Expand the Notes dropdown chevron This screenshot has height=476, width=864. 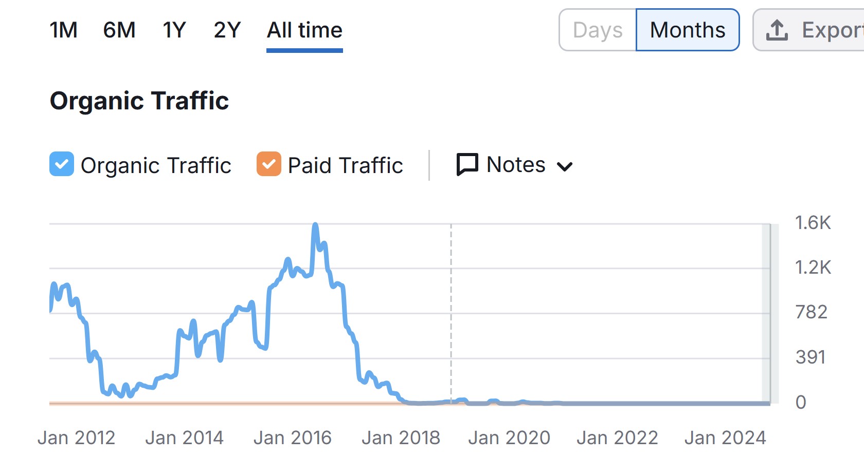(565, 166)
